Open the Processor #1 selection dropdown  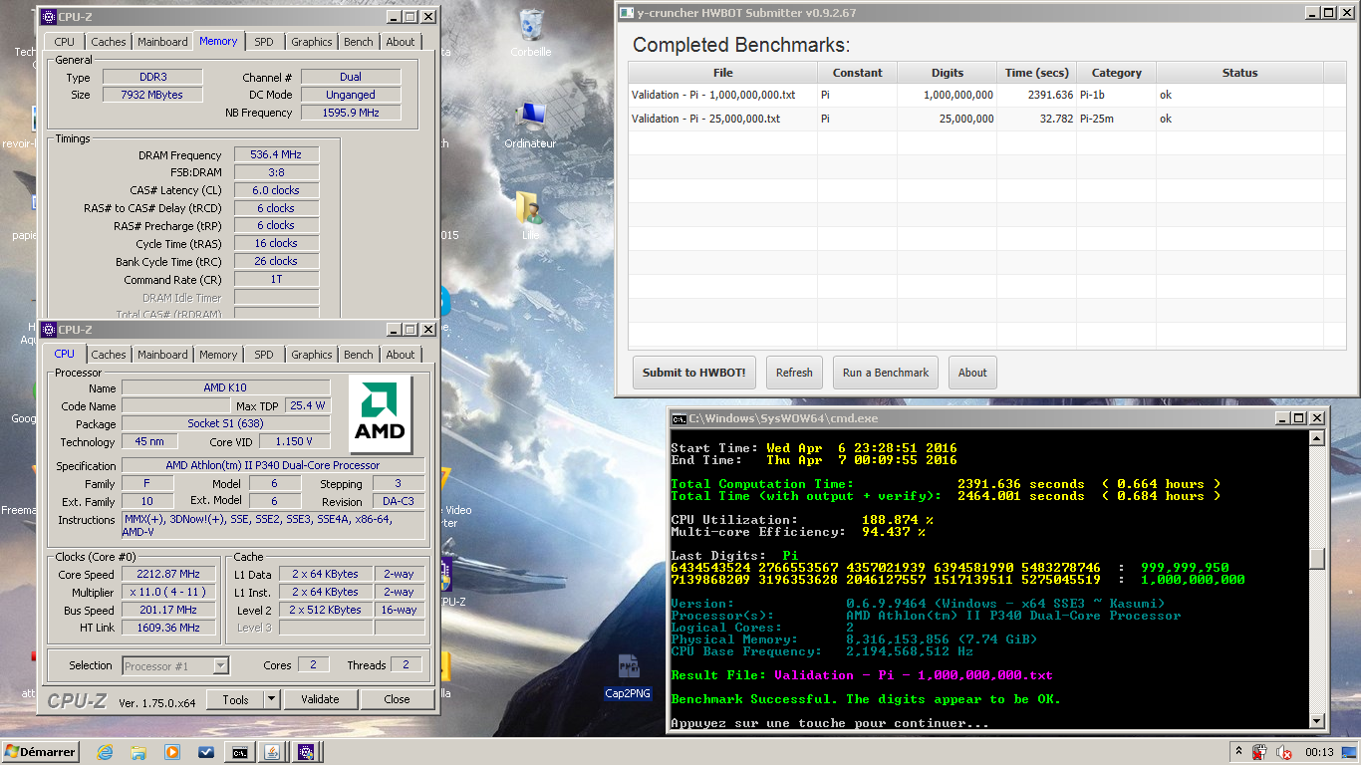coord(176,665)
